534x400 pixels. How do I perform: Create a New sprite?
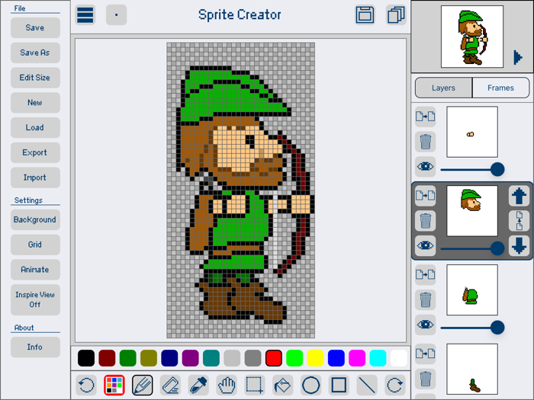point(35,102)
